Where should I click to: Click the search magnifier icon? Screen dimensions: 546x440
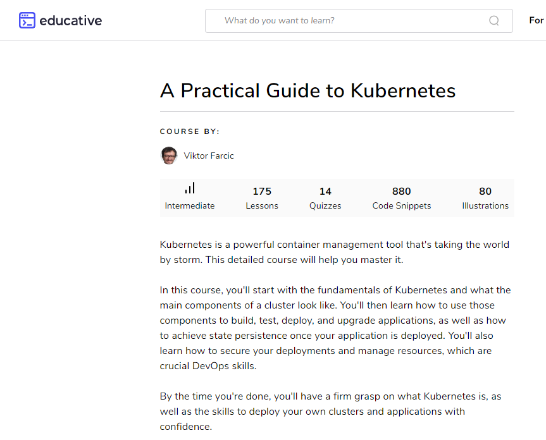tap(494, 21)
